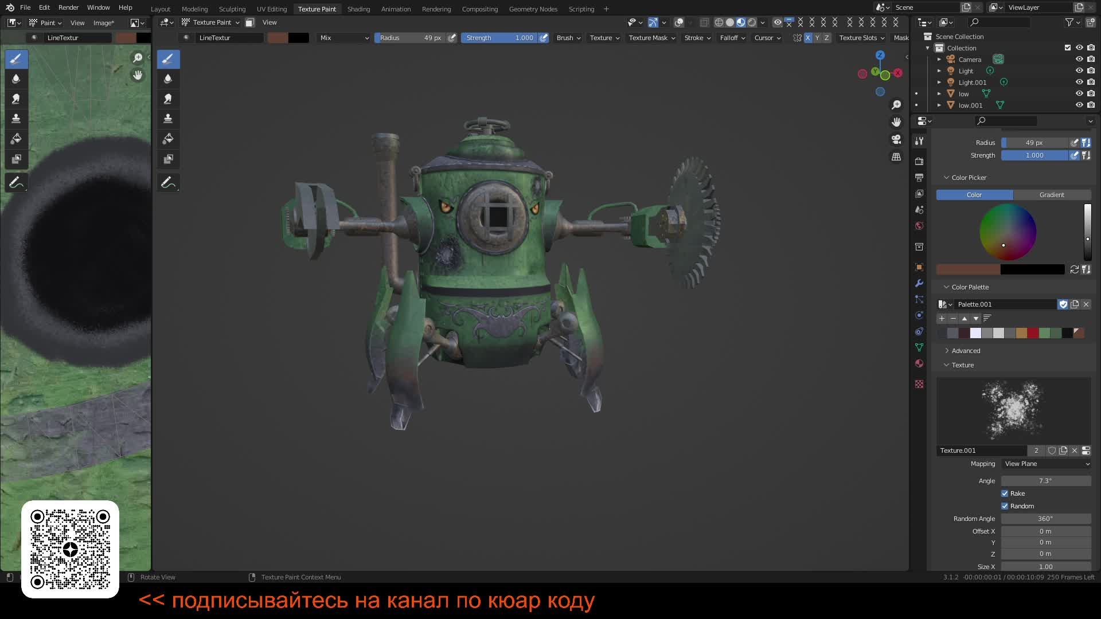Open the Mix blend mode dropdown
The image size is (1101, 619).
pyautogui.click(x=343, y=38)
